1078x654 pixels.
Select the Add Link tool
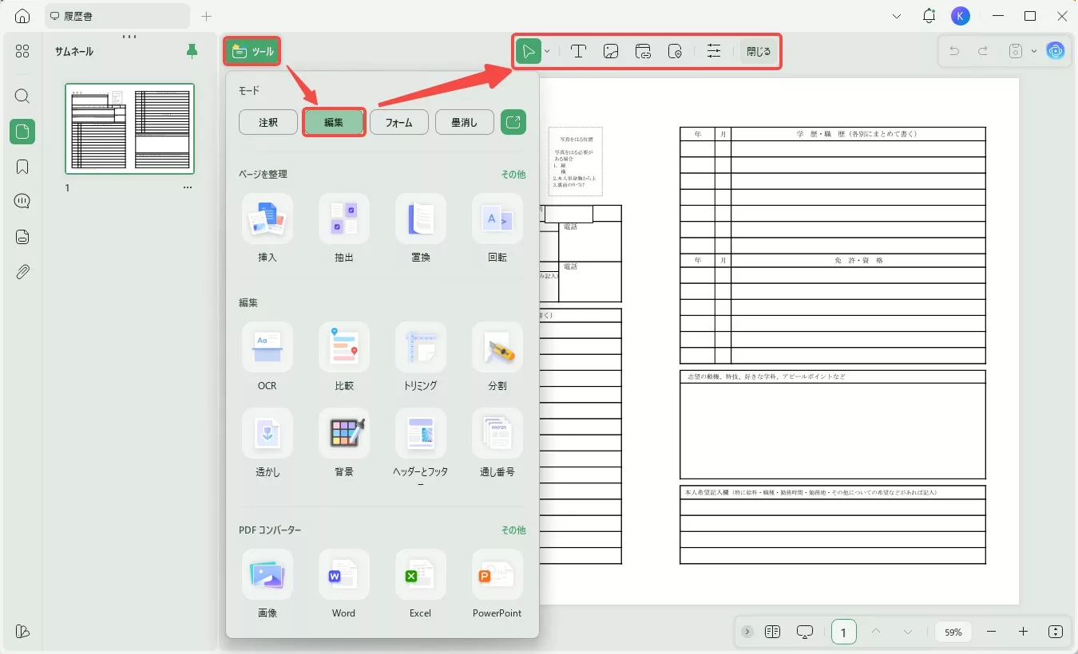(x=644, y=51)
